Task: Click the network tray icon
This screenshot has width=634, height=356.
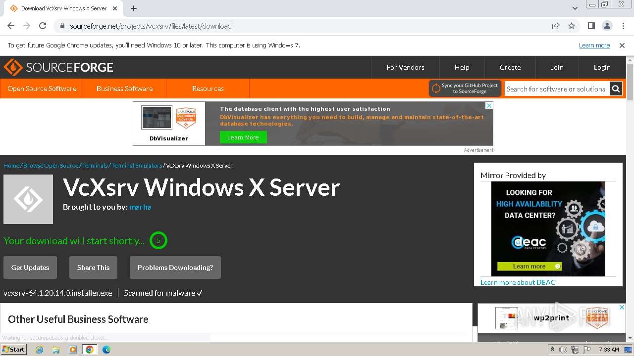Action: click(575, 350)
